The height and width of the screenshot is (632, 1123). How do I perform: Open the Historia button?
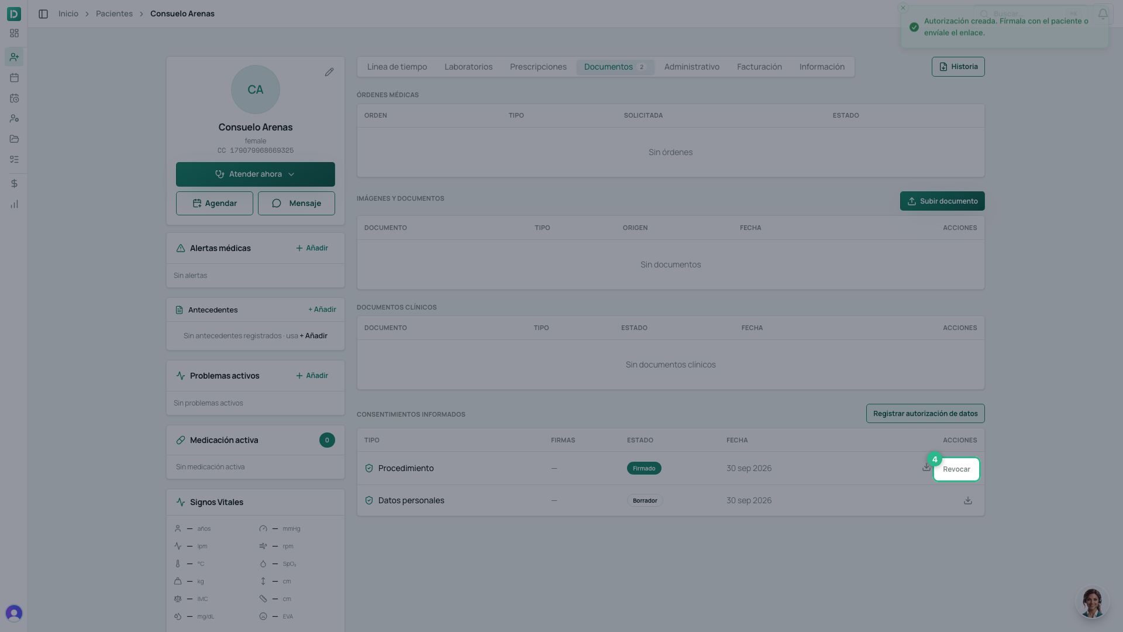[x=958, y=67]
